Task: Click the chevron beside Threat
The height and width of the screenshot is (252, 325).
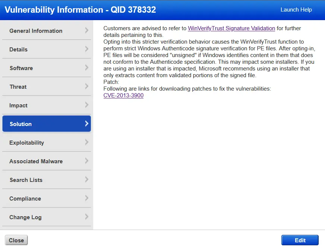Action: (x=86, y=86)
